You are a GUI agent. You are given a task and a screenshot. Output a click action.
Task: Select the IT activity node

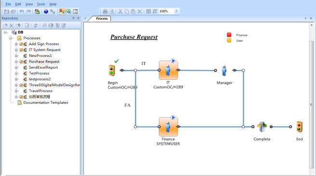(x=168, y=70)
